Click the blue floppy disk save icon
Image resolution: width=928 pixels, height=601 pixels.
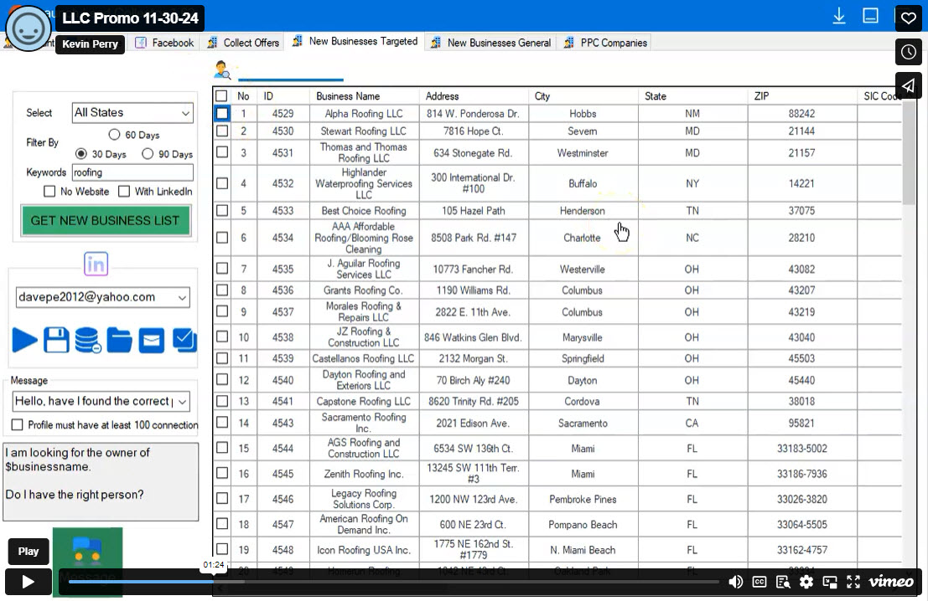tap(56, 340)
